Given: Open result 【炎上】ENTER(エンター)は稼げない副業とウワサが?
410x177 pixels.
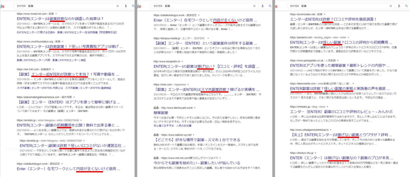Looking at the screenshot, I should tap(341, 135).
